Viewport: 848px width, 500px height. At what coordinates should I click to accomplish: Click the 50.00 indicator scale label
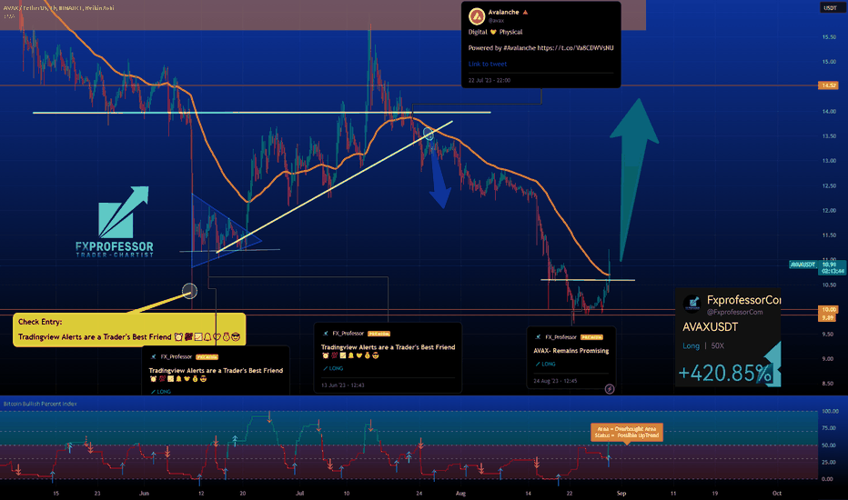[829, 445]
